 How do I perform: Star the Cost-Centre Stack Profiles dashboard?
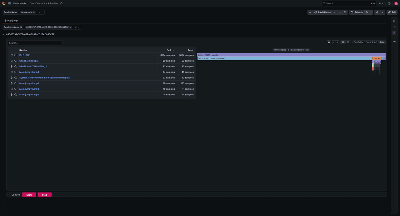pyautogui.click(x=61, y=3)
